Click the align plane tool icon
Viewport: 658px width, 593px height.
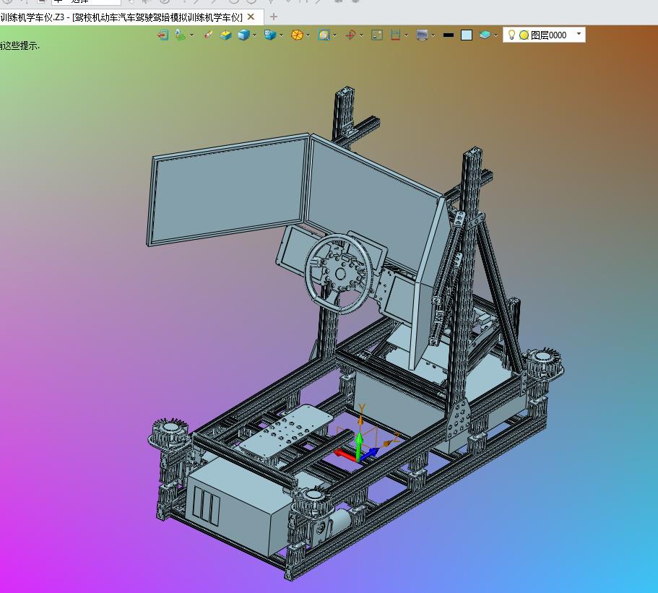(181, 35)
